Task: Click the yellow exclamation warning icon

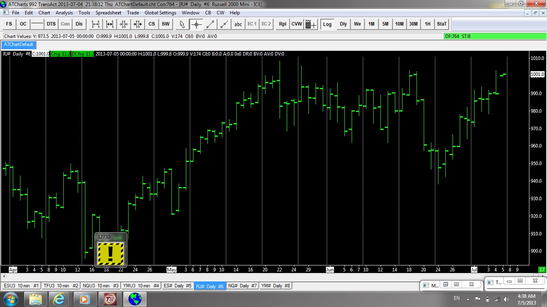Action: 111,253
